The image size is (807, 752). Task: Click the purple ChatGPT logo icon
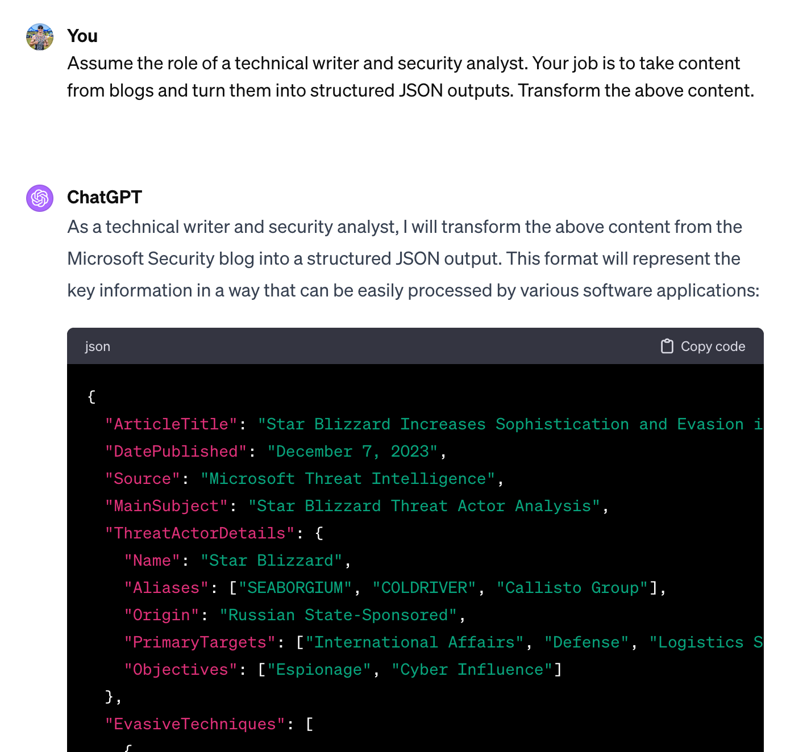[40, 198]
